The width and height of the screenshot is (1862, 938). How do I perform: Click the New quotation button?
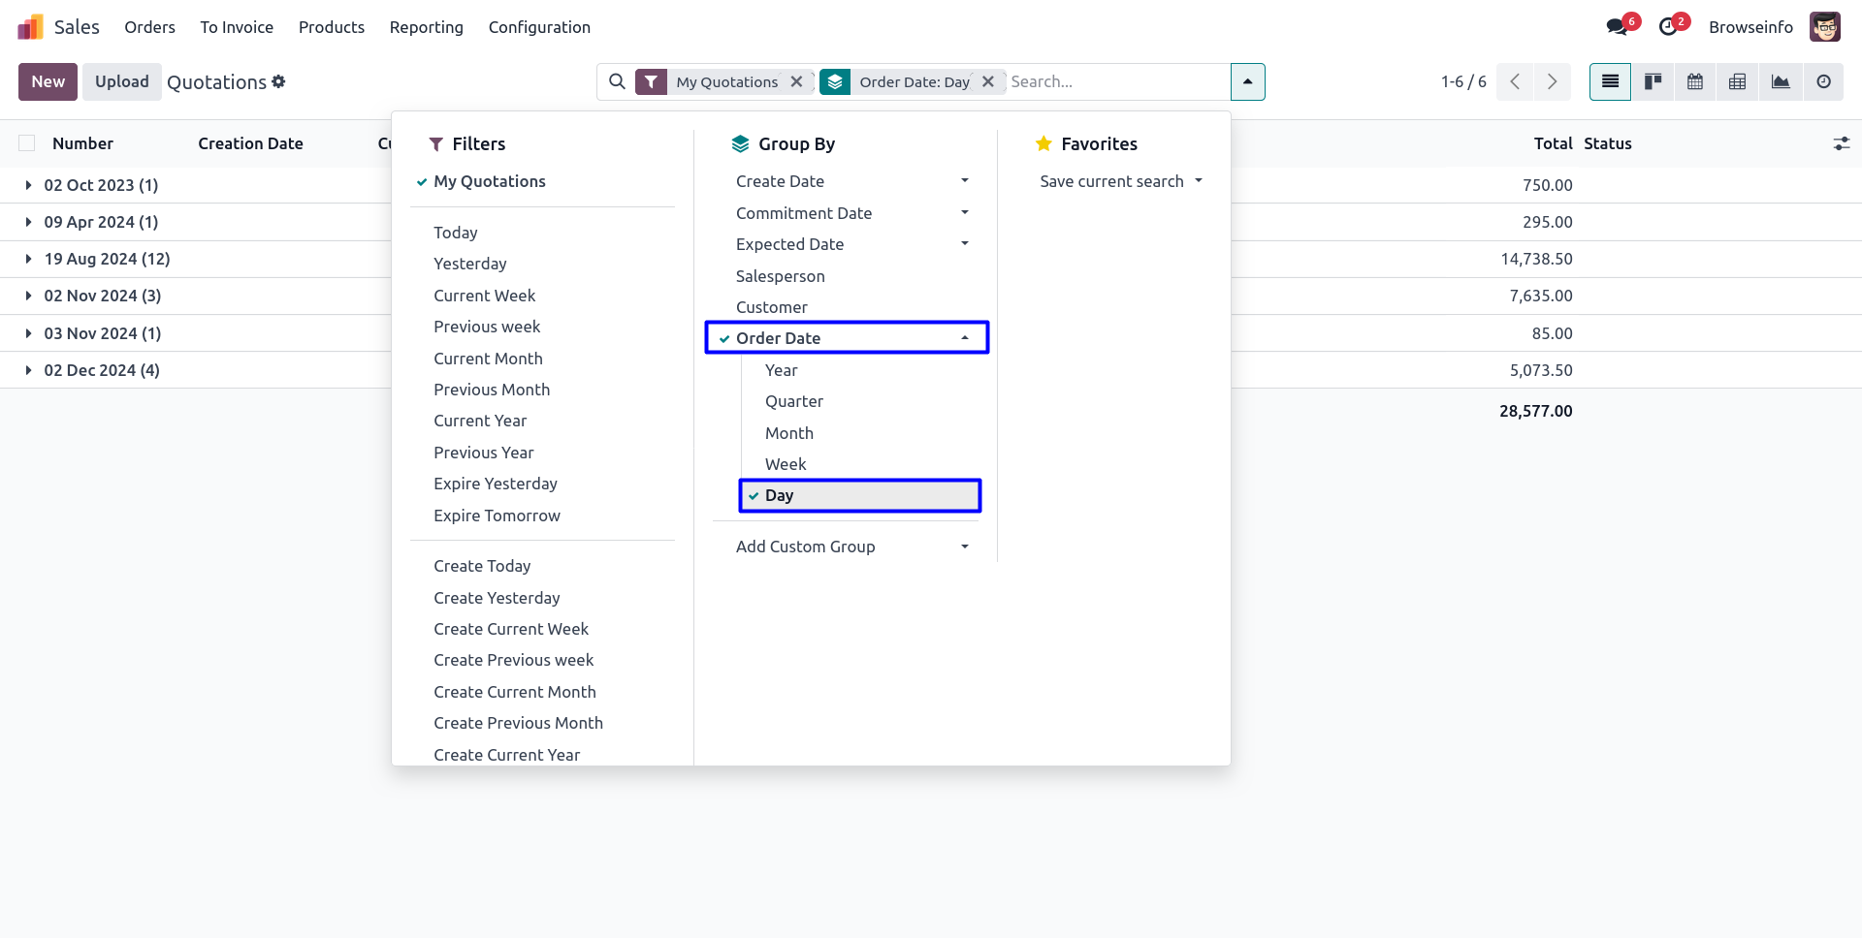[48, 82]
